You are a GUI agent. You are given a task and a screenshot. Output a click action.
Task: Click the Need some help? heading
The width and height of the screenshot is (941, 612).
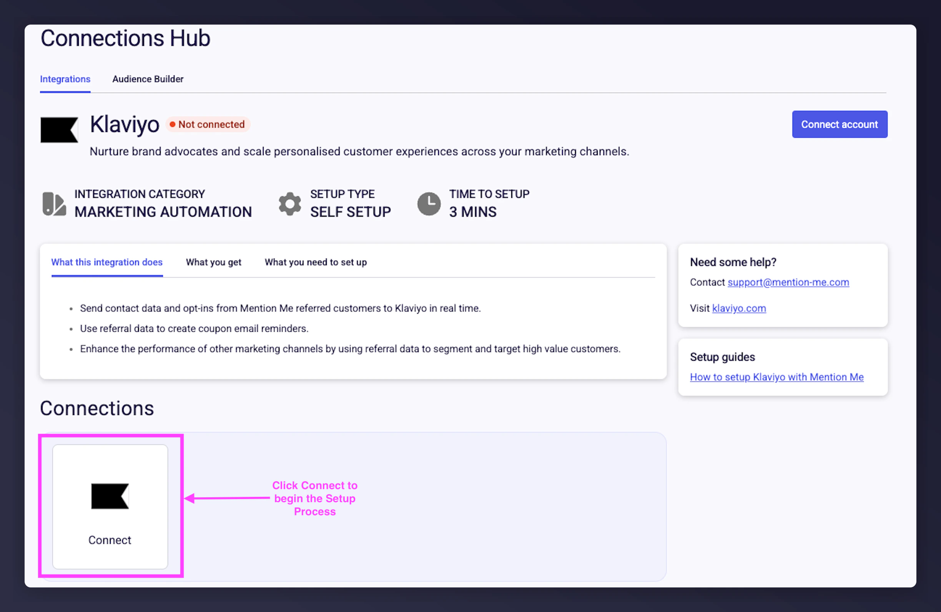click(x=733, y=262)
